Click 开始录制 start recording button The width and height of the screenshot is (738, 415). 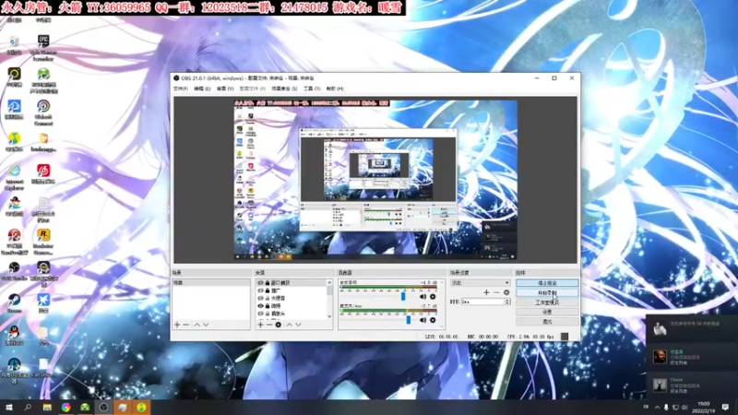tap(547, 292)
